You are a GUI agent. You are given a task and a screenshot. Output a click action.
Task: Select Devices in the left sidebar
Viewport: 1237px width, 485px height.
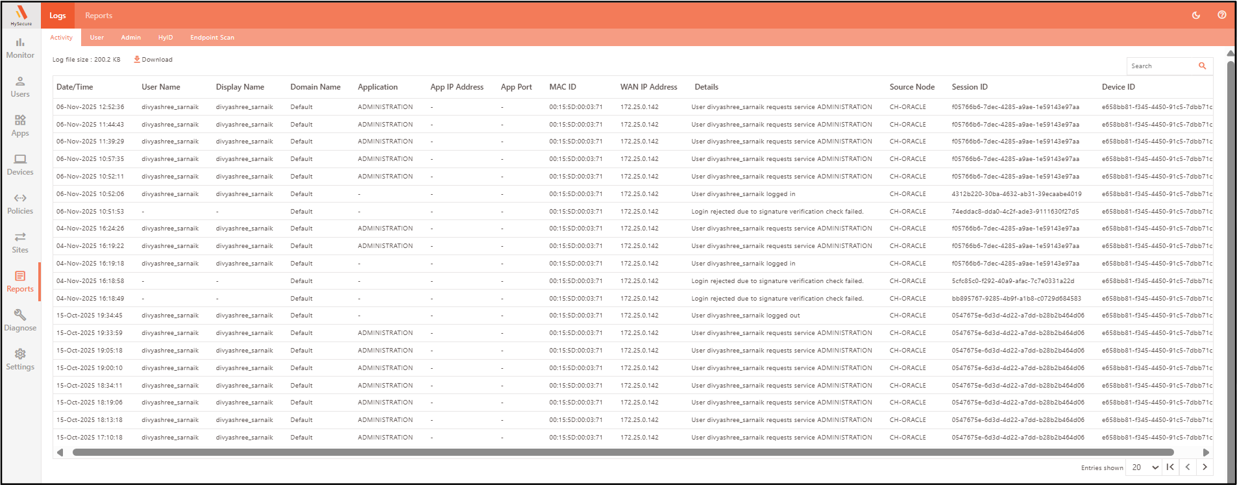click(20, 165)
